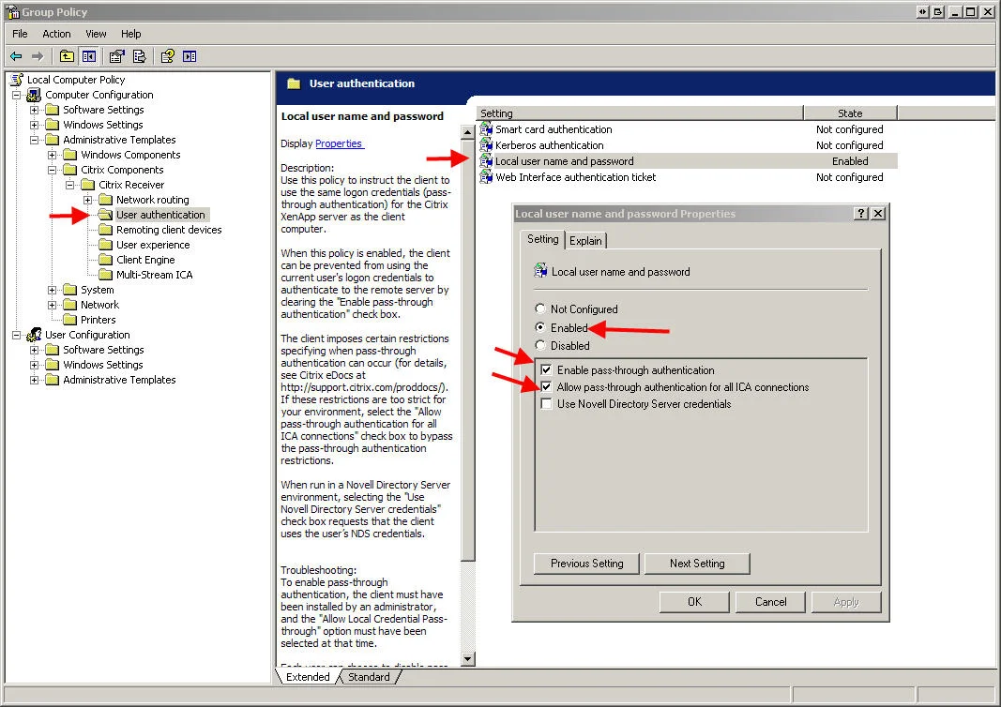Click the description pane scroll down arrow
The image size is (1001, 707).
[468, 659]
